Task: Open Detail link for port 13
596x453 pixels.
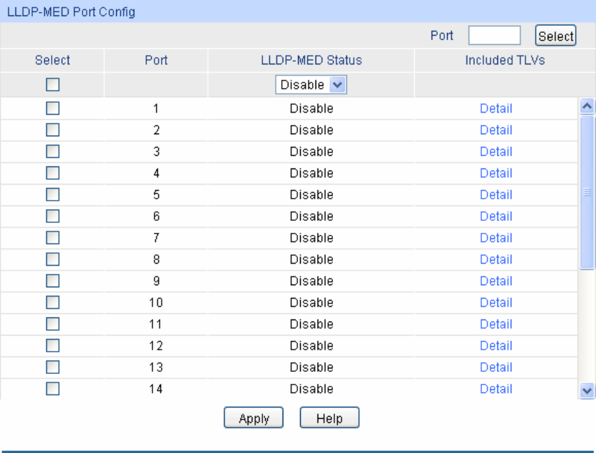Action: (x=496, y=368)
